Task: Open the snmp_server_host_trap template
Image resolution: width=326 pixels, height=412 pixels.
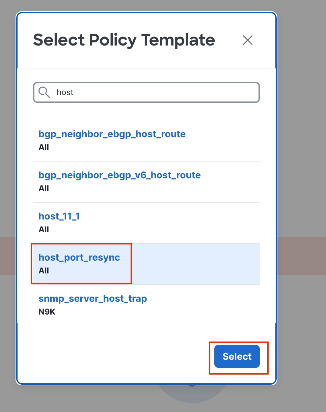Action: [x=92, y=298]
